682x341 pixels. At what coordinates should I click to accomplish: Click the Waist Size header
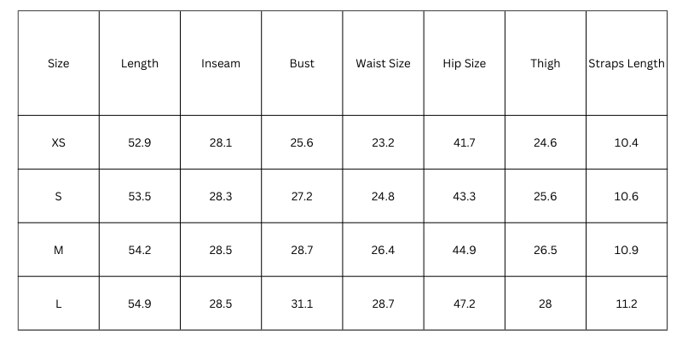[383, 63]
